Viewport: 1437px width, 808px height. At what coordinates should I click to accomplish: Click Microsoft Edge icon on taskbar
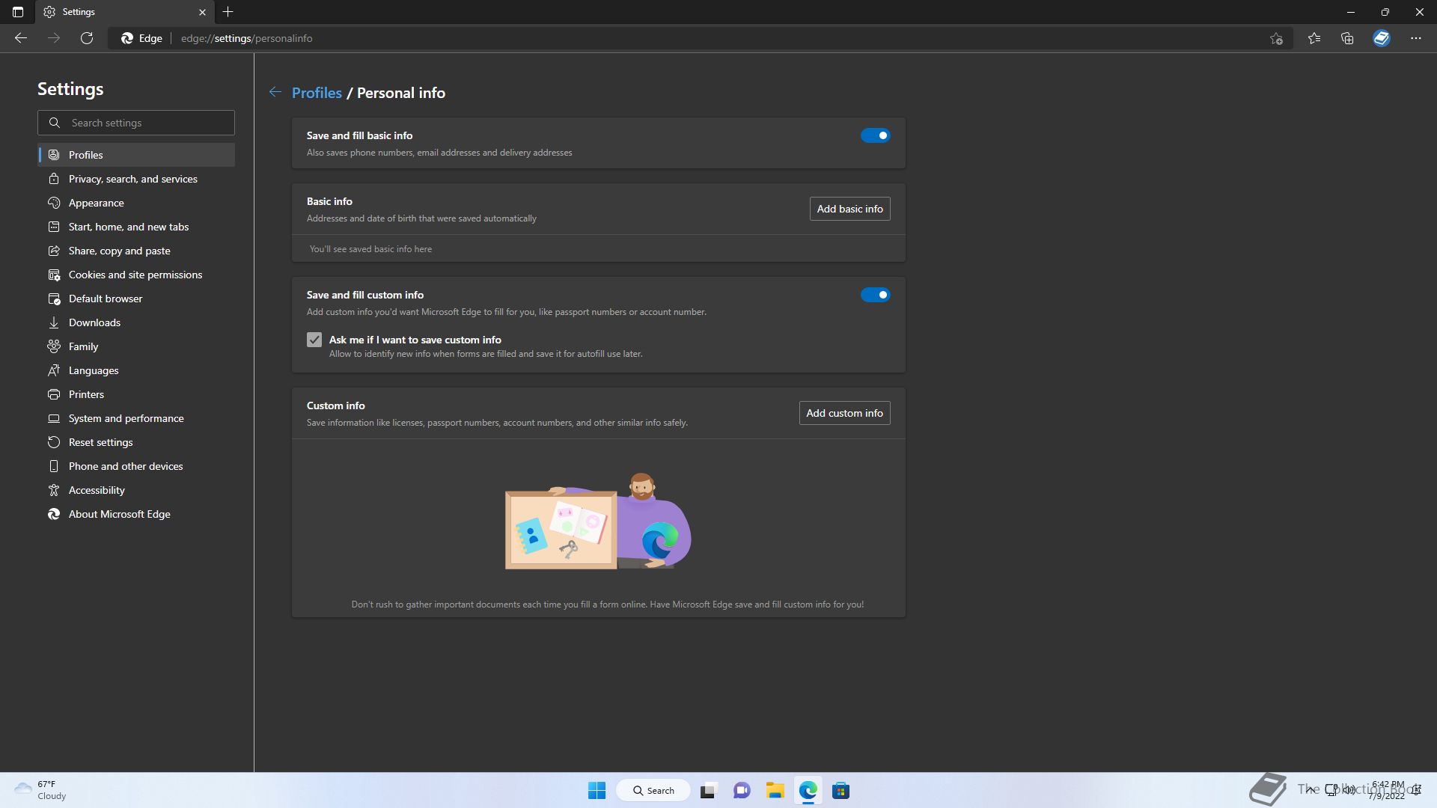pyautogui.click(x=808, y=790)
